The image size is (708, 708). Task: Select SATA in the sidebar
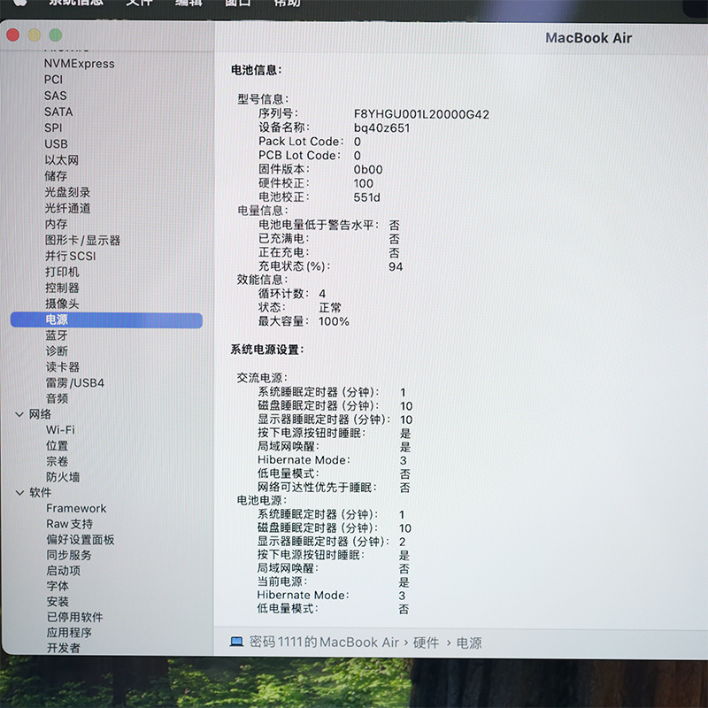[58, 112]
